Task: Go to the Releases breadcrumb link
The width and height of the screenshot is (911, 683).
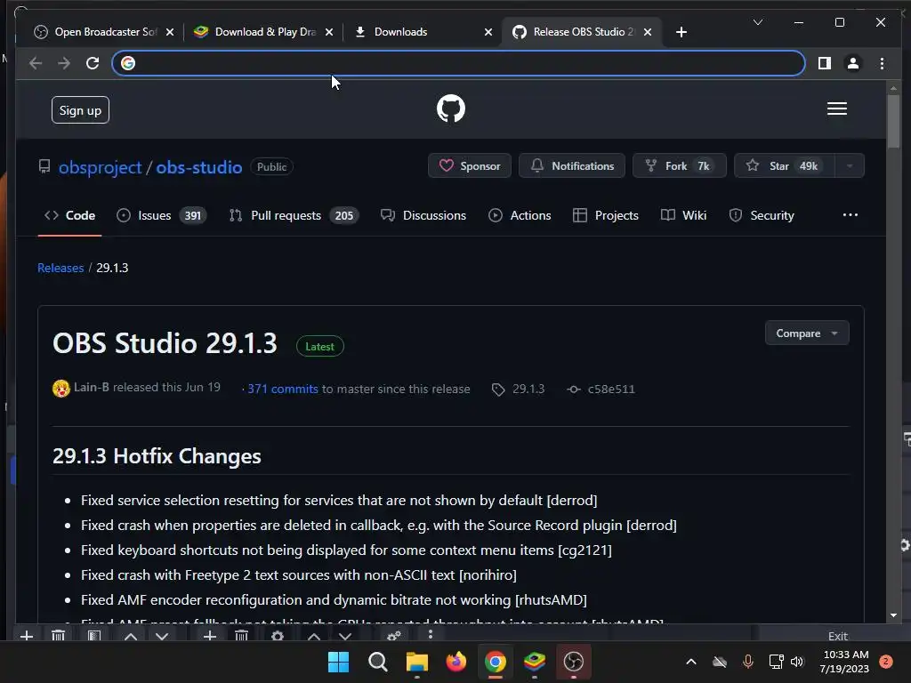Action: (x=60, y=268)
